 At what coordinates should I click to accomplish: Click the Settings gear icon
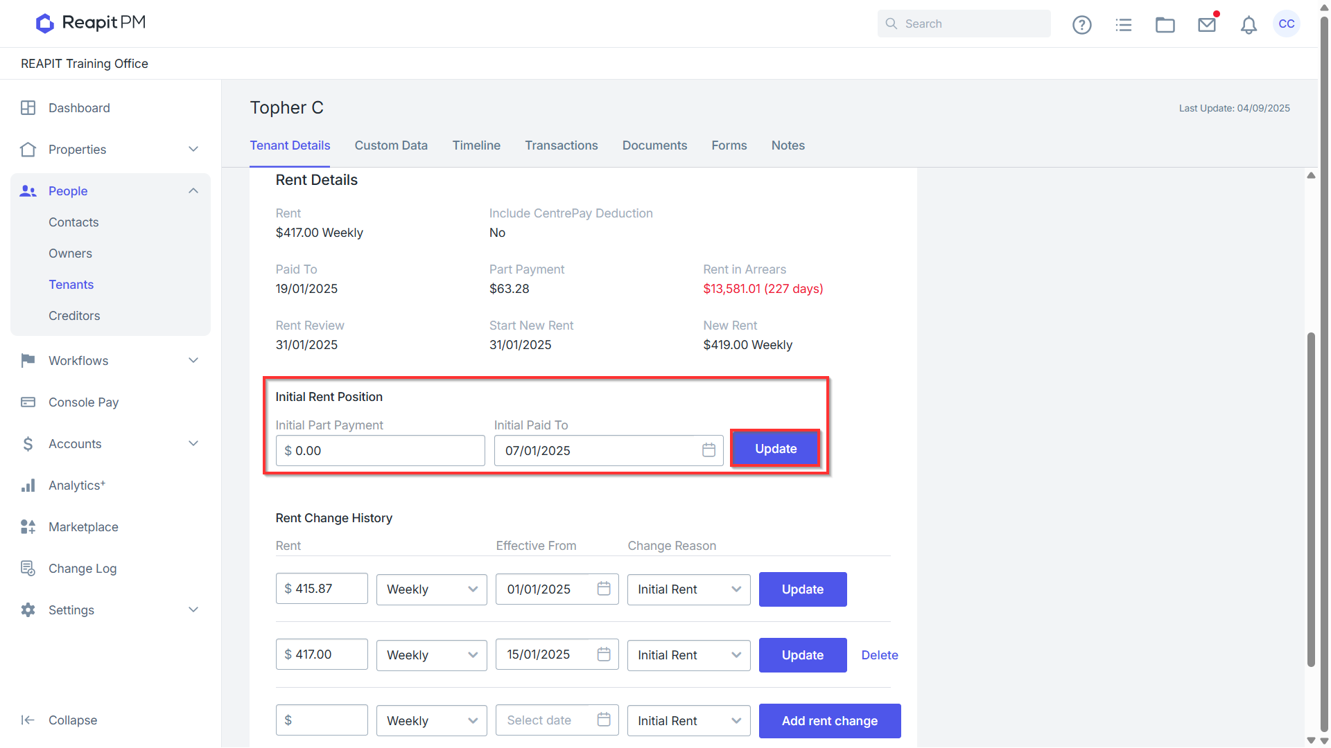pos(28,610)
